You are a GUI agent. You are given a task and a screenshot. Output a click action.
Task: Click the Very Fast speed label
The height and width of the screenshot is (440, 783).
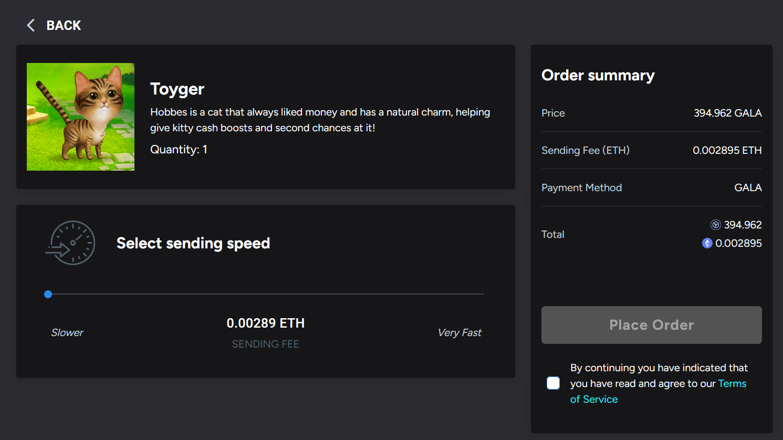point(460,332)
